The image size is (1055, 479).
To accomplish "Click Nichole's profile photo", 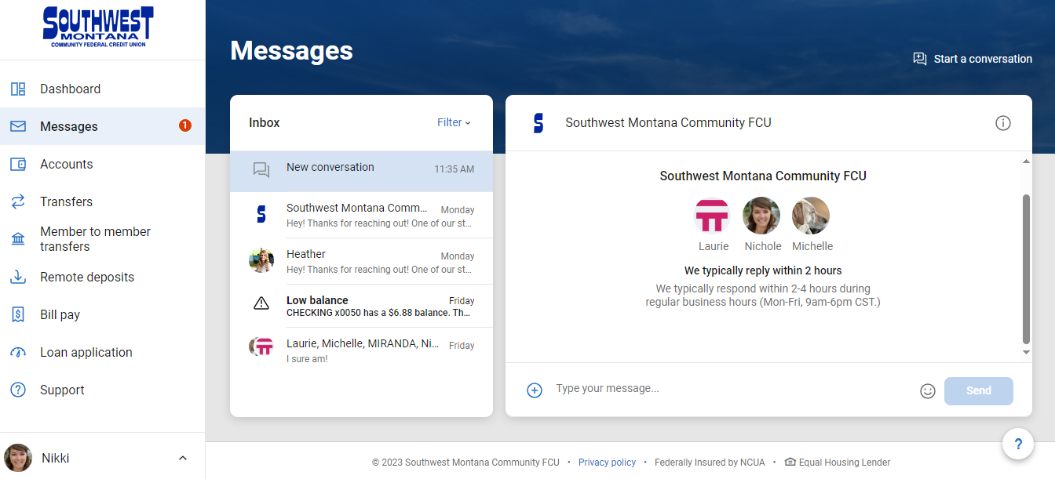I will point(761,216).
